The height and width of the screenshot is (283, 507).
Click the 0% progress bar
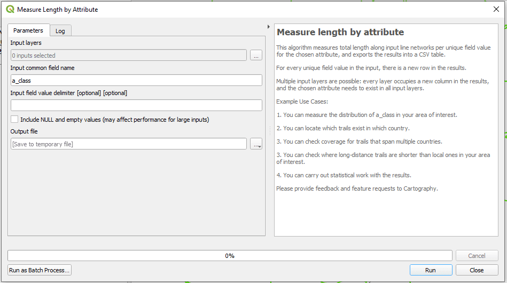[230, 256]
